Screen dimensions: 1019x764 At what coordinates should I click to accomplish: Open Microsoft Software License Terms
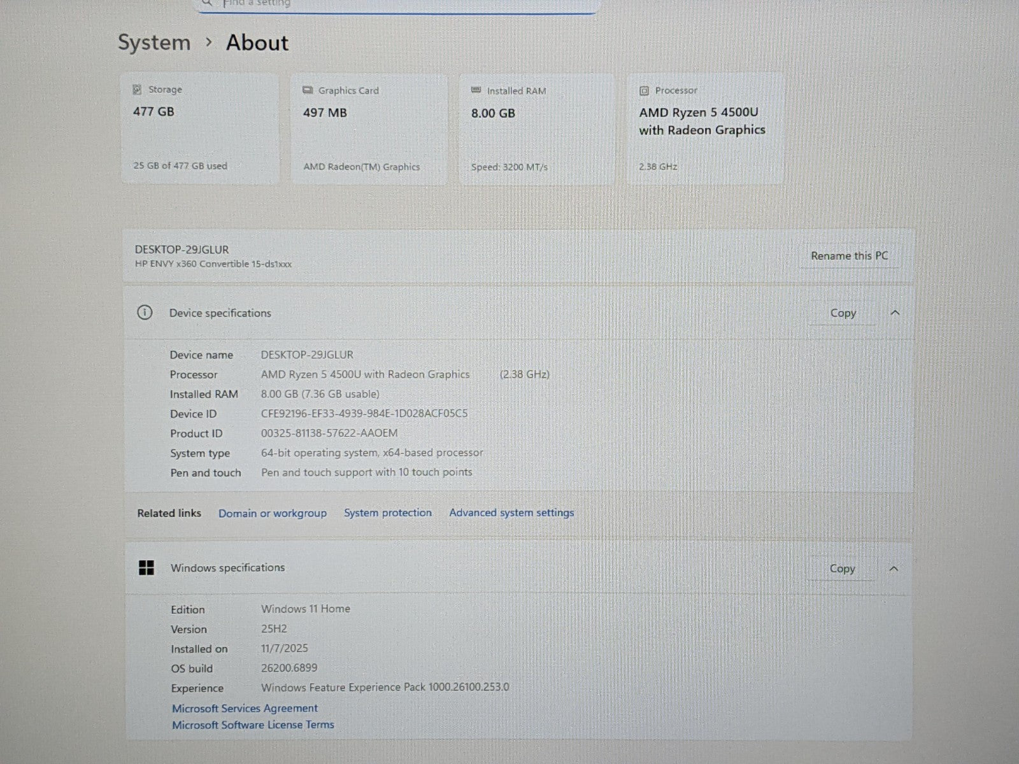[253, 725]
